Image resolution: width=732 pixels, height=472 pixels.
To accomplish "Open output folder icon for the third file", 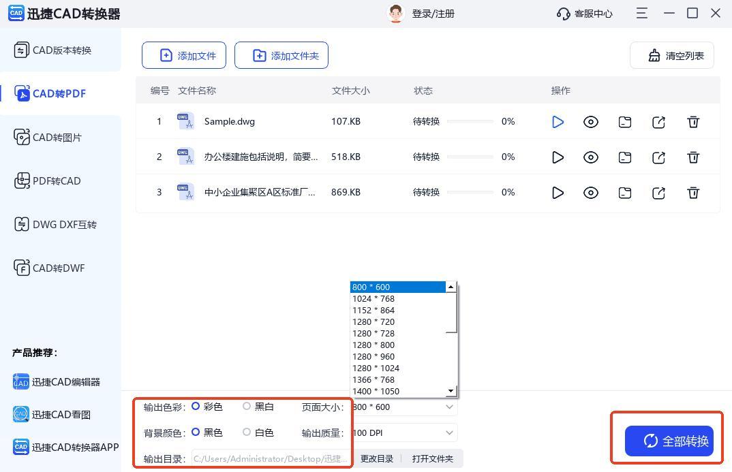I will click(x=625, y=193).
